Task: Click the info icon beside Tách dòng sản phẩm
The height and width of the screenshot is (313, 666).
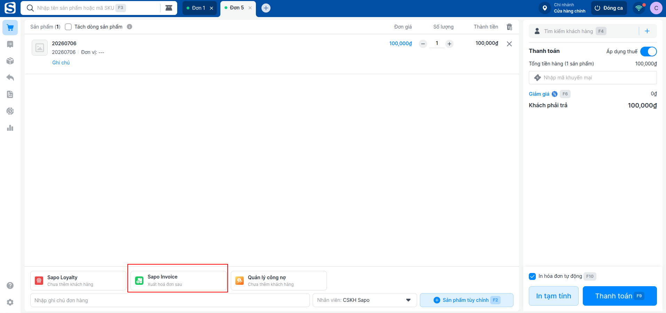Action: click(130, 27)
